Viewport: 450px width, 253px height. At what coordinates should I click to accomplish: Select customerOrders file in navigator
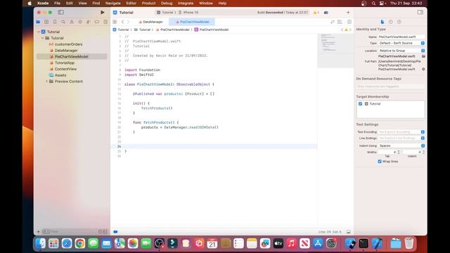pyautogui.click(x=68, y=44)
